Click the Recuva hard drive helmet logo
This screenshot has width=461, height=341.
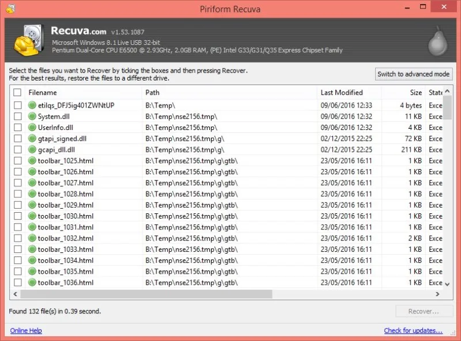pyautogui.click(x=29, y=40)
